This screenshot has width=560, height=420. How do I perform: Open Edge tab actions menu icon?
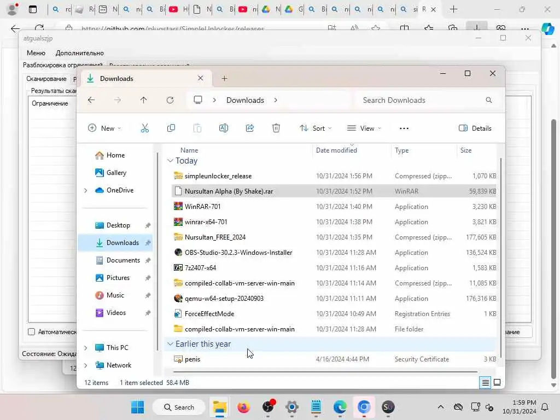(32, 9)
